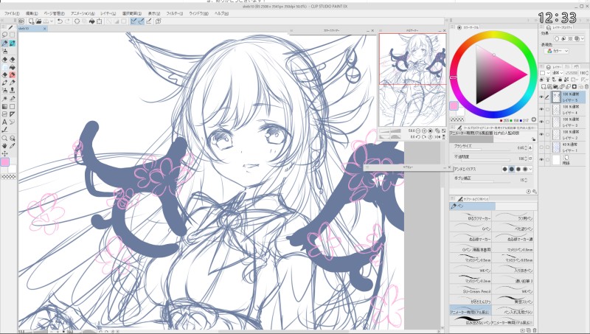The image size is (590, 334).
Task: Tick the checkbox beside layer 4's thumbnail
Action: (547, 109)
